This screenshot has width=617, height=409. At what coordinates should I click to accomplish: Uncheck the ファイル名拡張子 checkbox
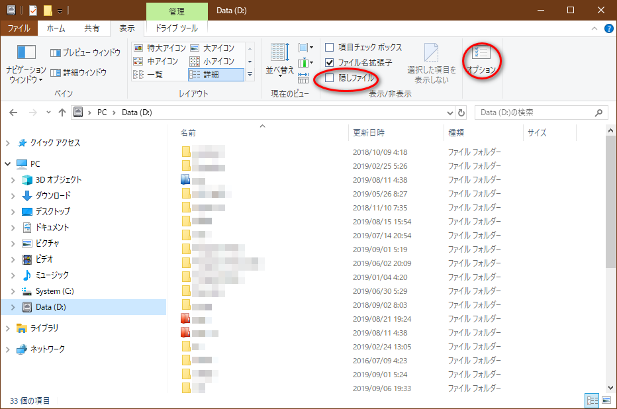pos(330,63)
